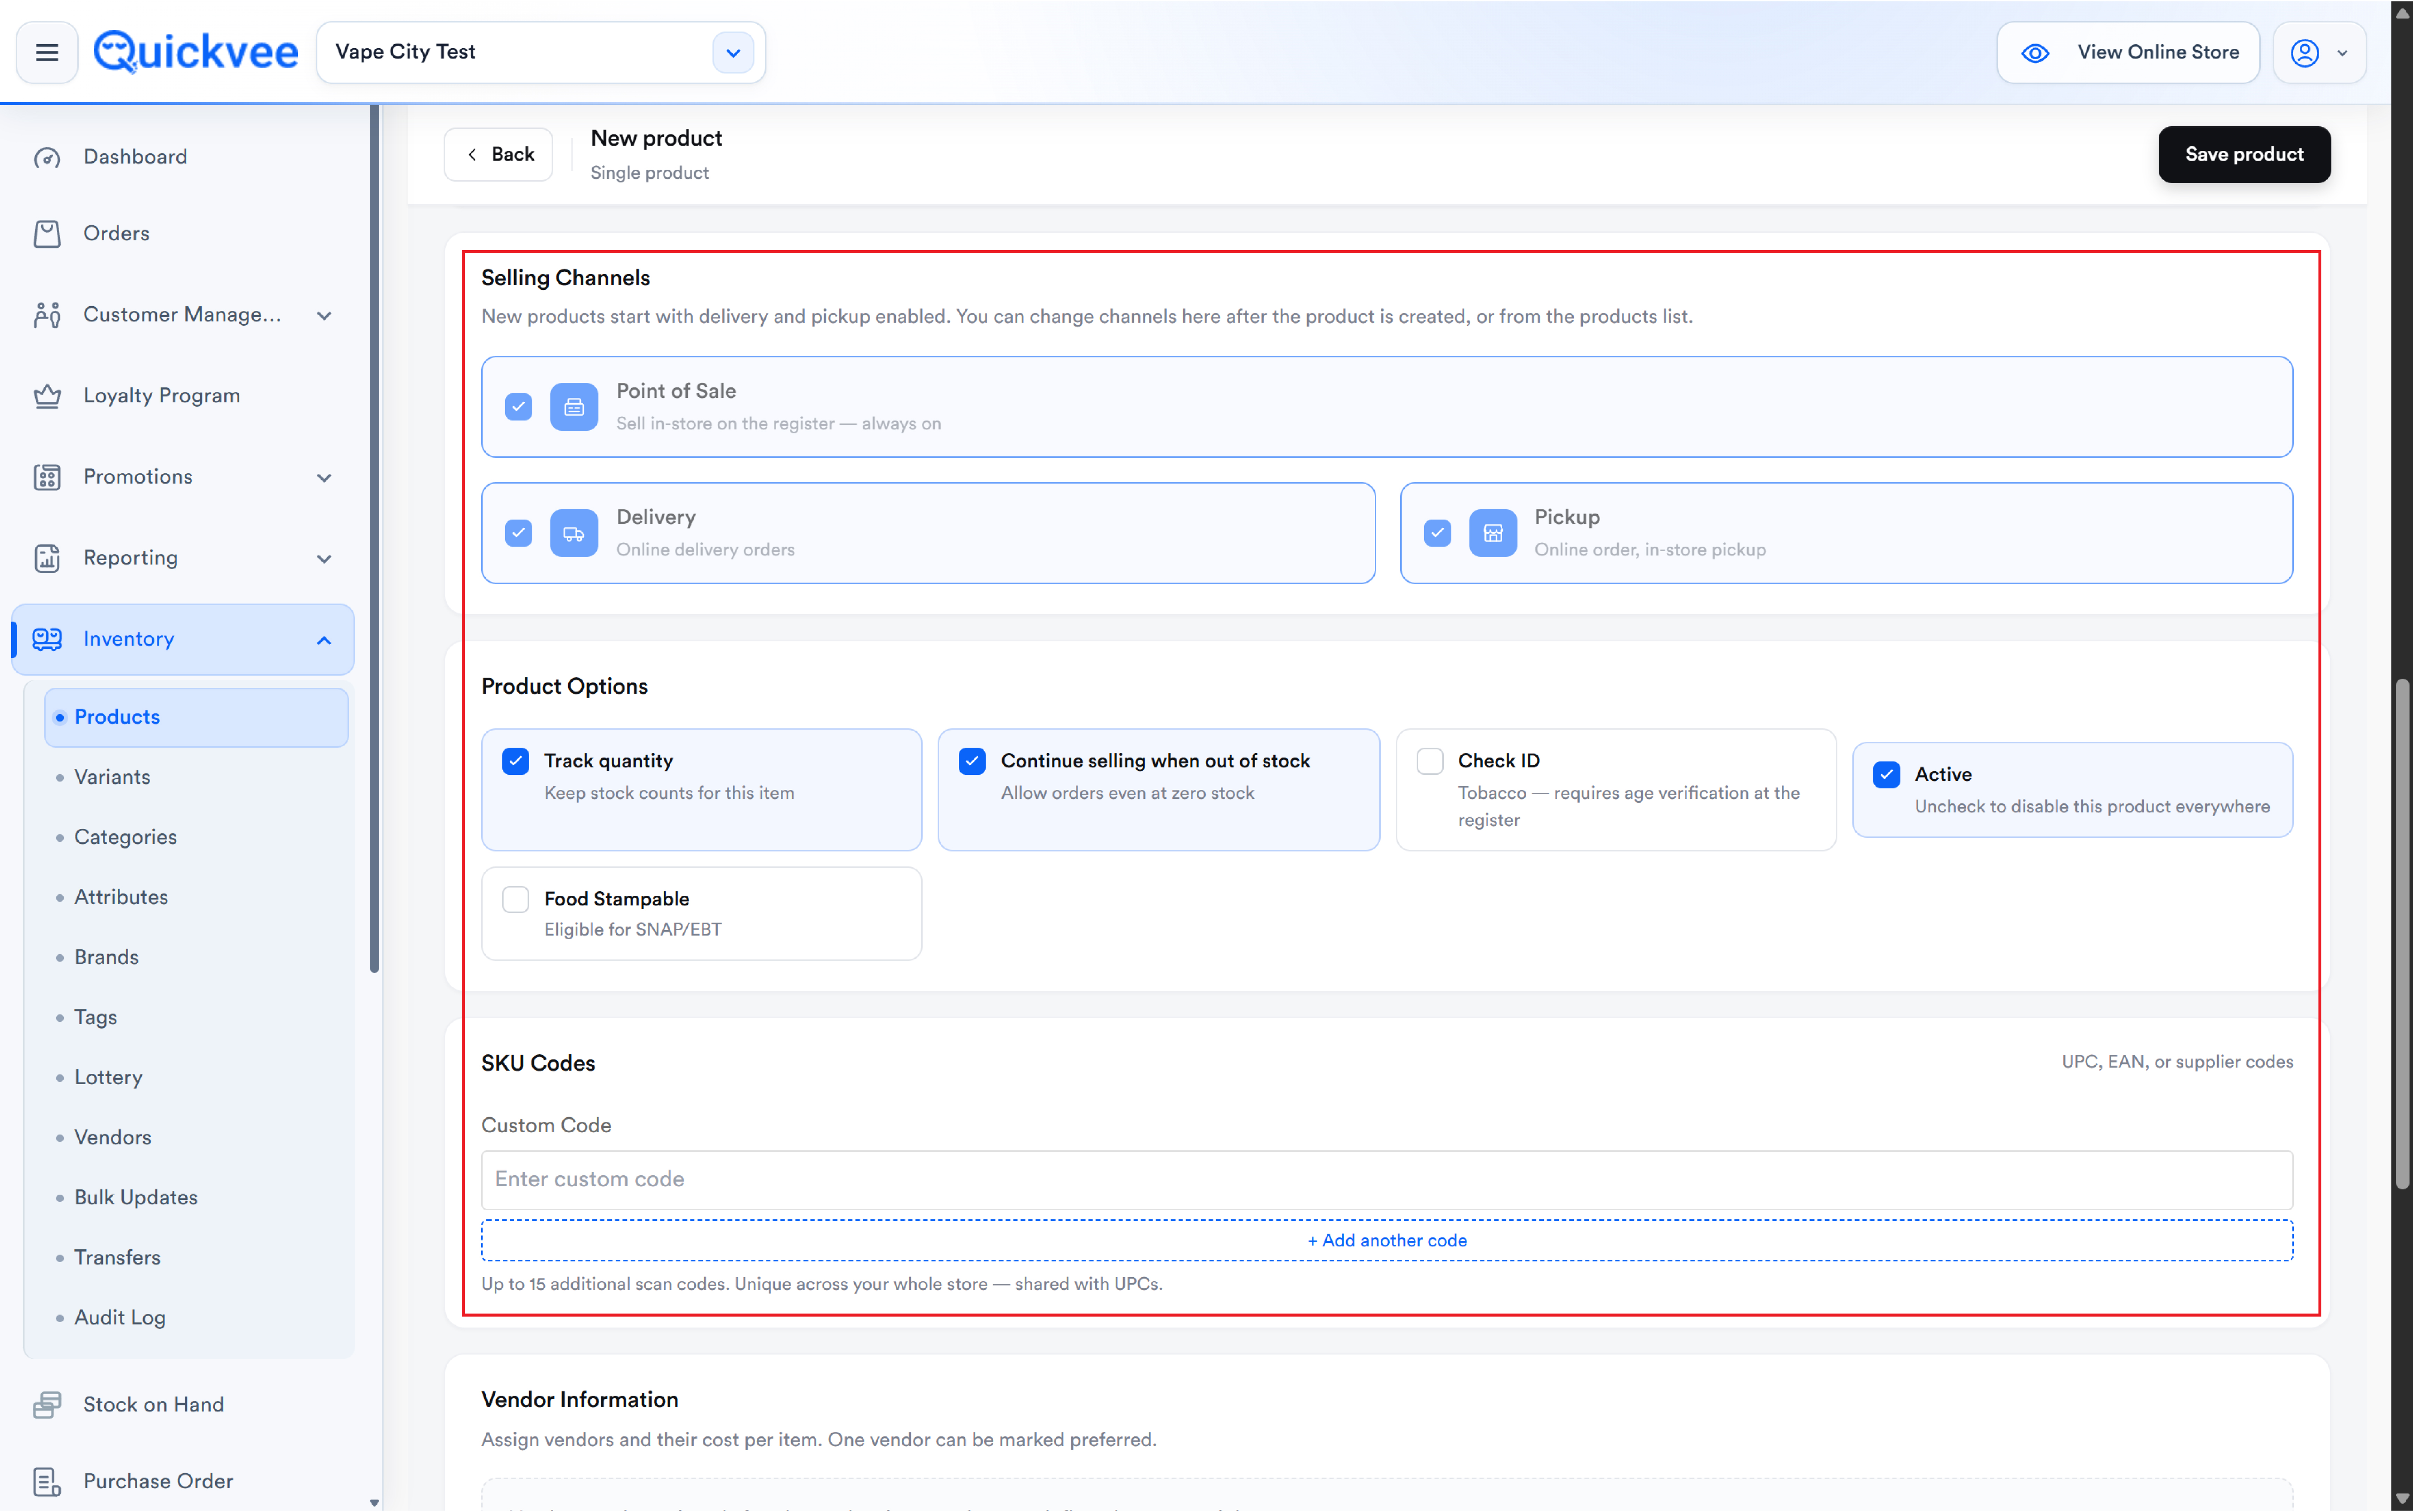
Task: Expand the user account dropdown arrow
Action: [x=2342, y=54]
